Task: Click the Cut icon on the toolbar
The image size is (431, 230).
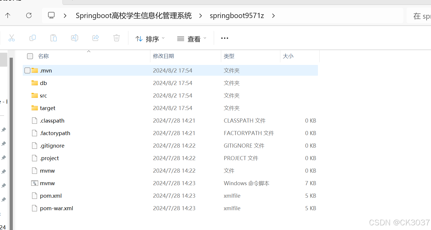Action: [12, 38]
